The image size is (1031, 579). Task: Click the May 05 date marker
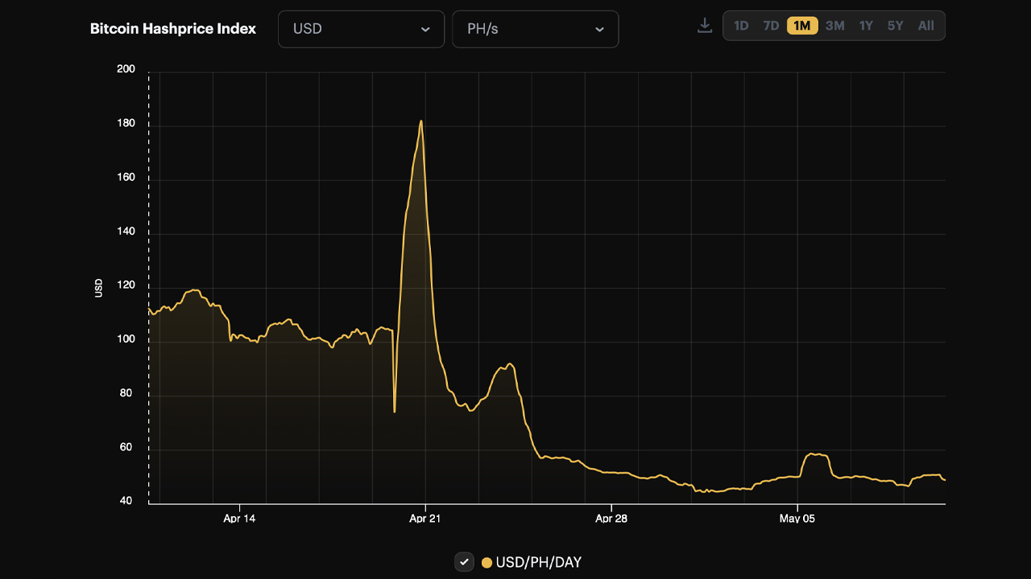click(x=797, y=519)
